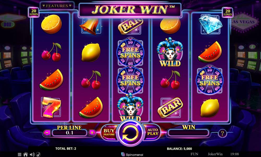Viewport: 261px width, 157px height.
Task: Click the red seven symbol
Action: (x=51, y=107)
